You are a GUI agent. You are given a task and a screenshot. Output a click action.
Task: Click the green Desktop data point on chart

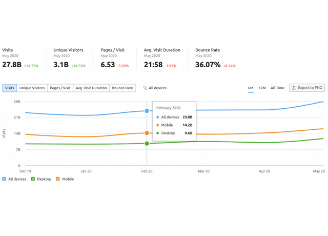(x=147, y=143)
